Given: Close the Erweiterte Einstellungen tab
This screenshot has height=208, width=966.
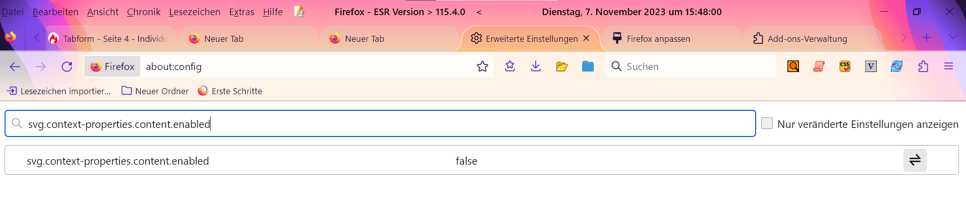Looking at the screenshot, I should pyautogui.click(x=586, y=38).
